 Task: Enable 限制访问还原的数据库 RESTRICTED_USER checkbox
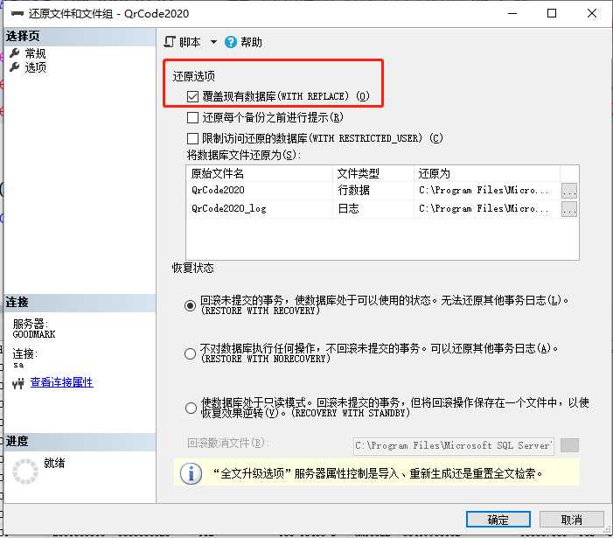click(x=192, y=138)
